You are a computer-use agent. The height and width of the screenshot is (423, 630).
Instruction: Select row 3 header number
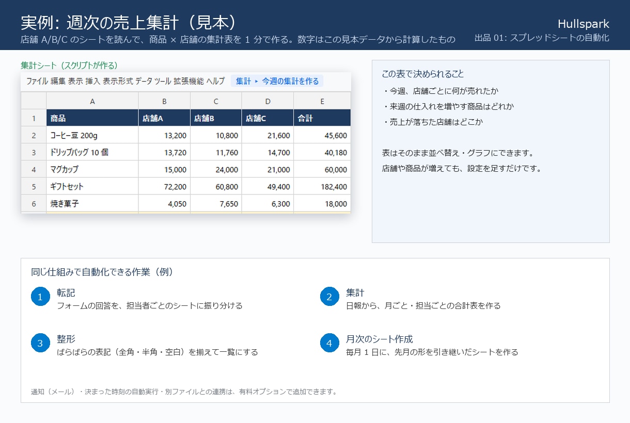(x=34, y=152)
